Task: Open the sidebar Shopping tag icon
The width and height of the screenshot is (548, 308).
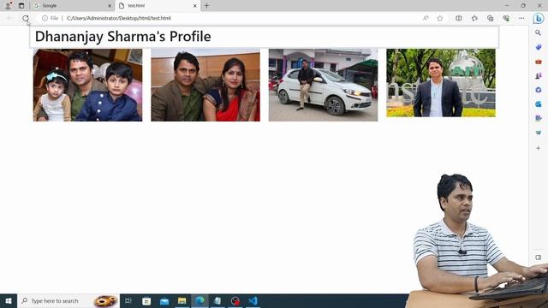Action: pos(539,47)
